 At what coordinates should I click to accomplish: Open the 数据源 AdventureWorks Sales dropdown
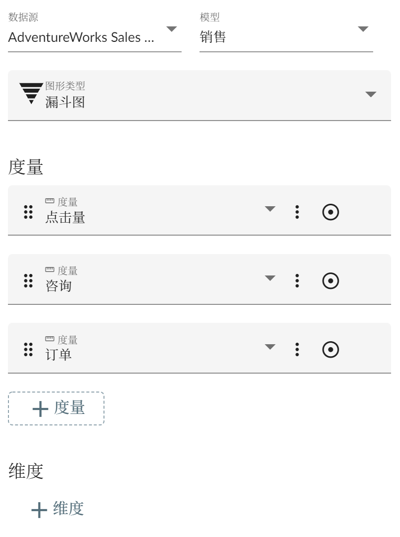(171, 29)
